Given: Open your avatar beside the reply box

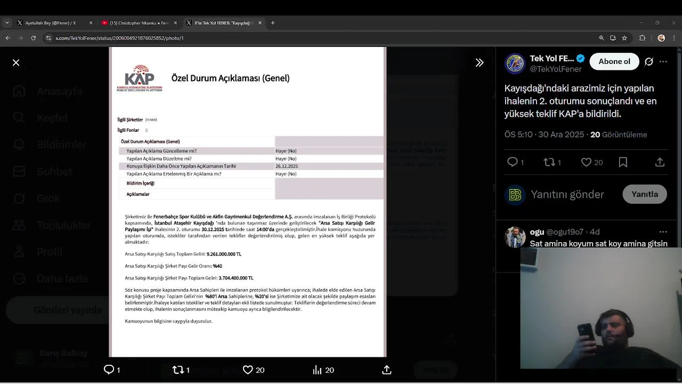Looking at the screenshot, I should (515, 195).
